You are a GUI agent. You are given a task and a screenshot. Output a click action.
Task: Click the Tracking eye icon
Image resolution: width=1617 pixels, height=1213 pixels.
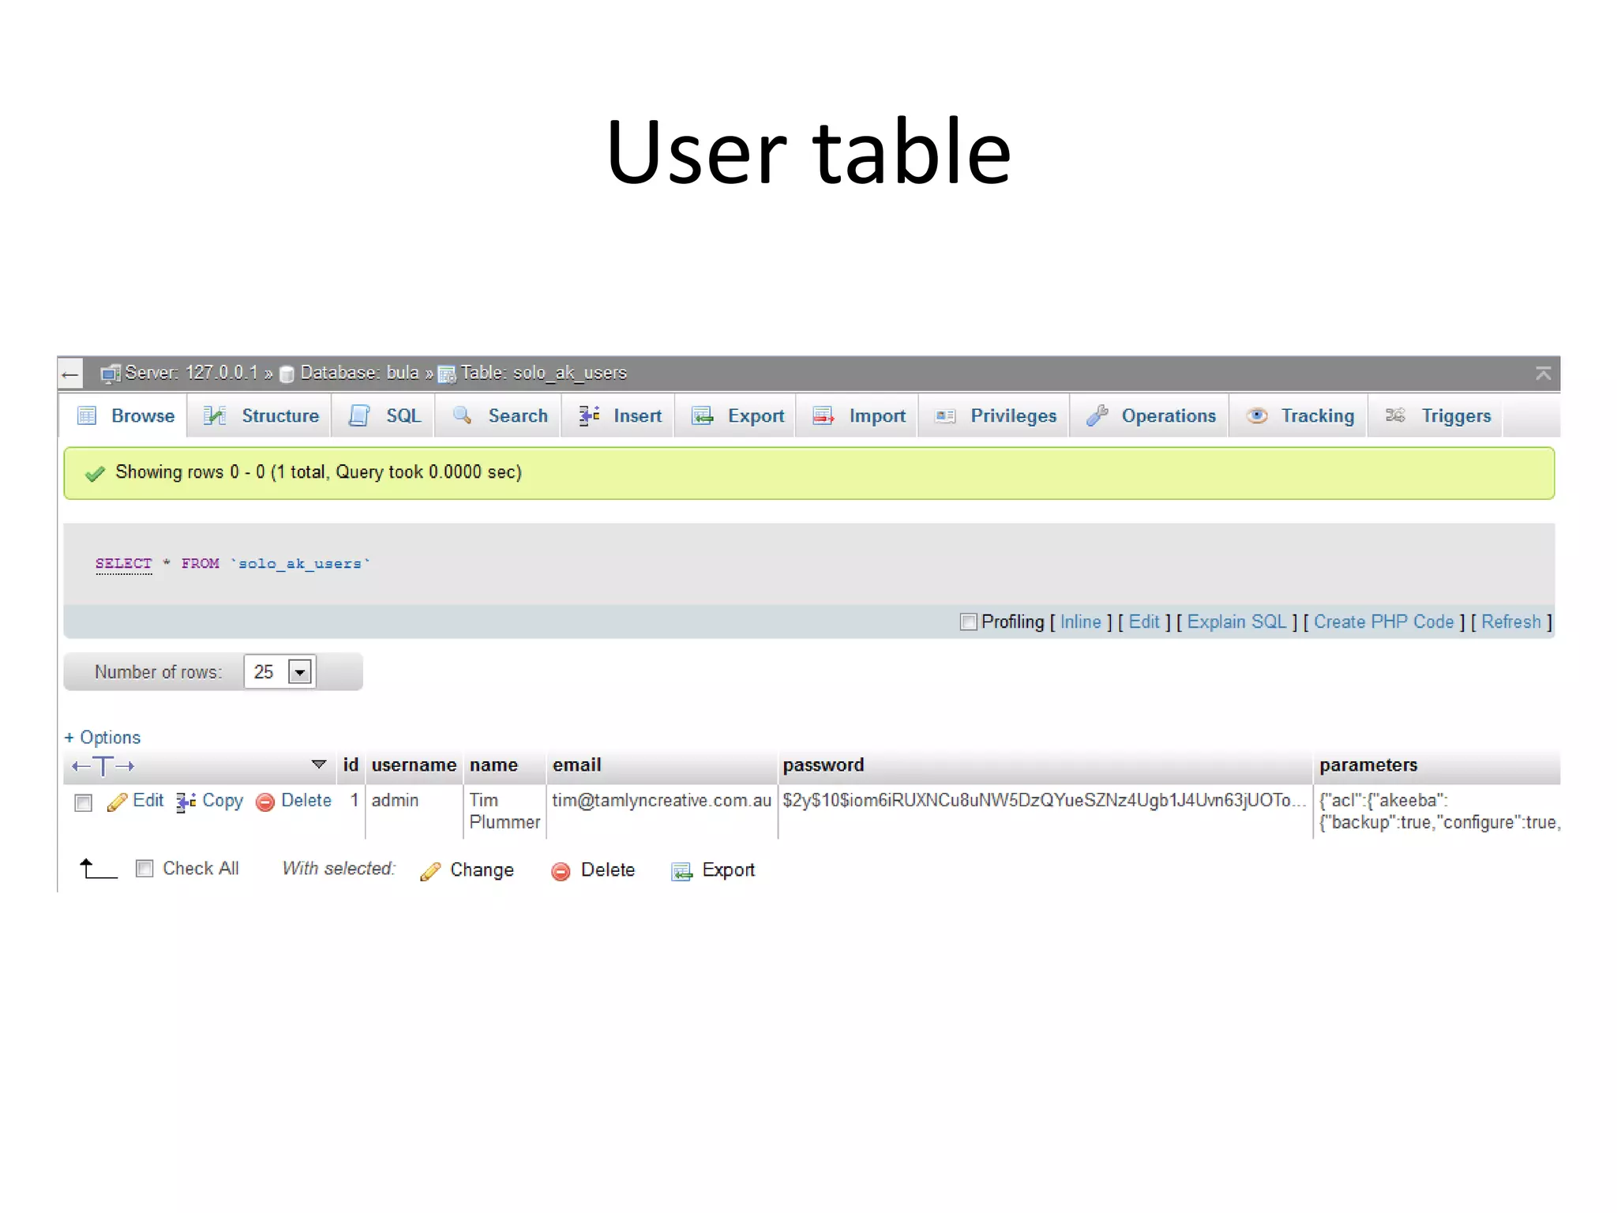[x=1257, y=415]
